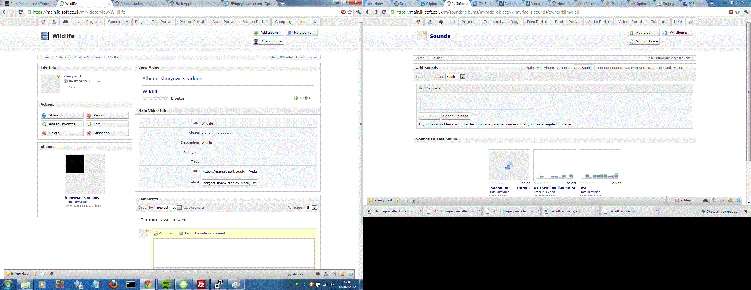Click the red Report icon in Actions

pyautogui.click(x=89, y=116)
